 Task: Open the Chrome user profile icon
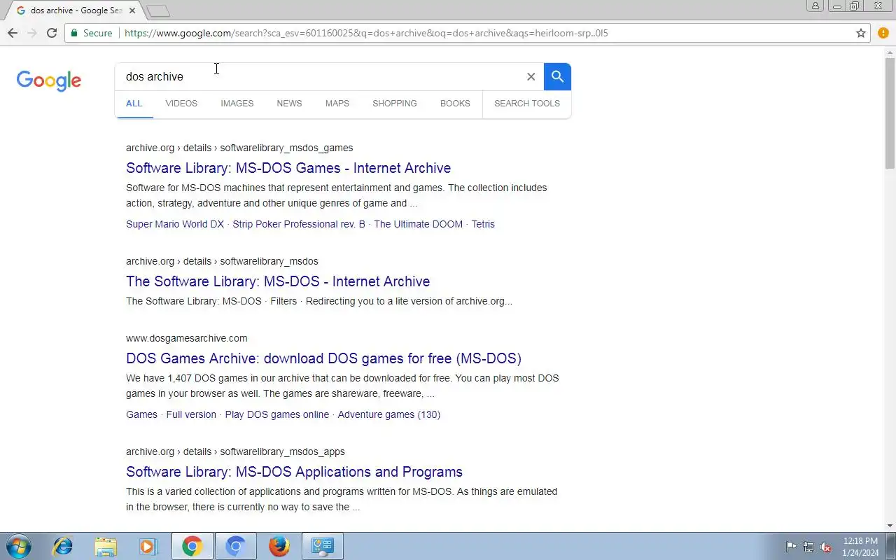[815, 6]
